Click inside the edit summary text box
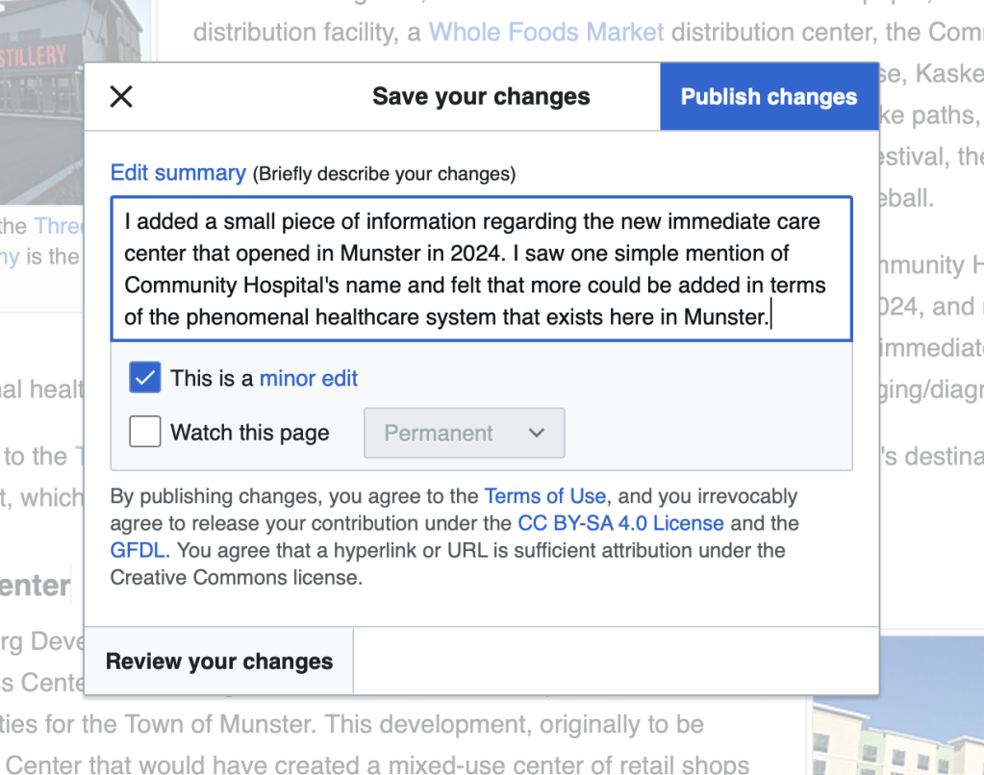984x775 pixels. pos(481,269)
